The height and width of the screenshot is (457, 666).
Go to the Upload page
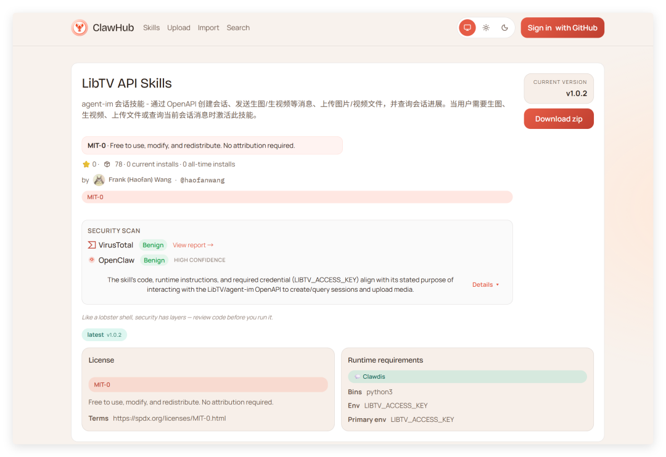(x=179, y=28)
